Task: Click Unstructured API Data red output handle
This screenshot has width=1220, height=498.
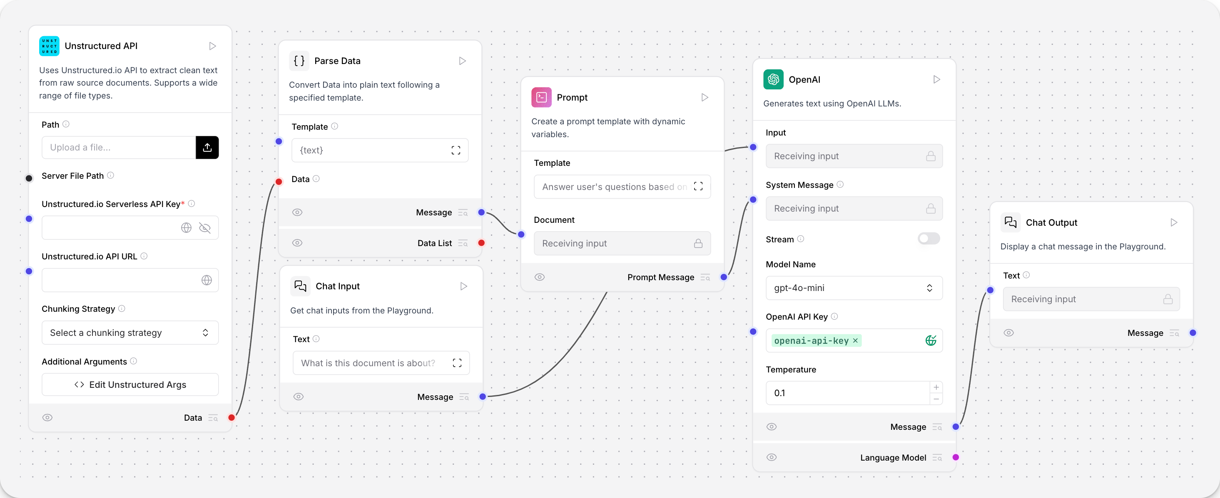Action: (232, 418)
